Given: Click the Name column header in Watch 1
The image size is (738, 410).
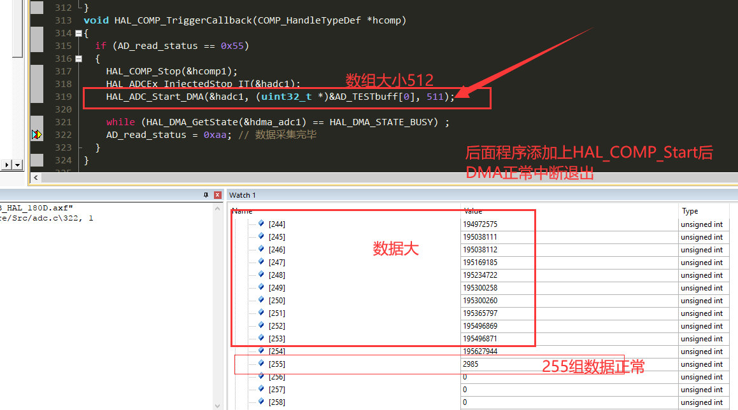Looking at the screenshot, I should point(242,211).
